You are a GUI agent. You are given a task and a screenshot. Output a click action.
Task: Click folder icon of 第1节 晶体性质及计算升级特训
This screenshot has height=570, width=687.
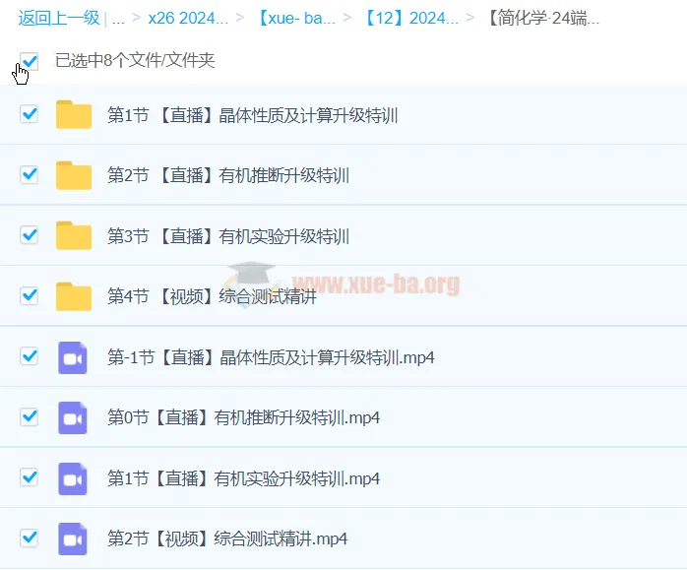pyautogui.click(x=74, y=115)
